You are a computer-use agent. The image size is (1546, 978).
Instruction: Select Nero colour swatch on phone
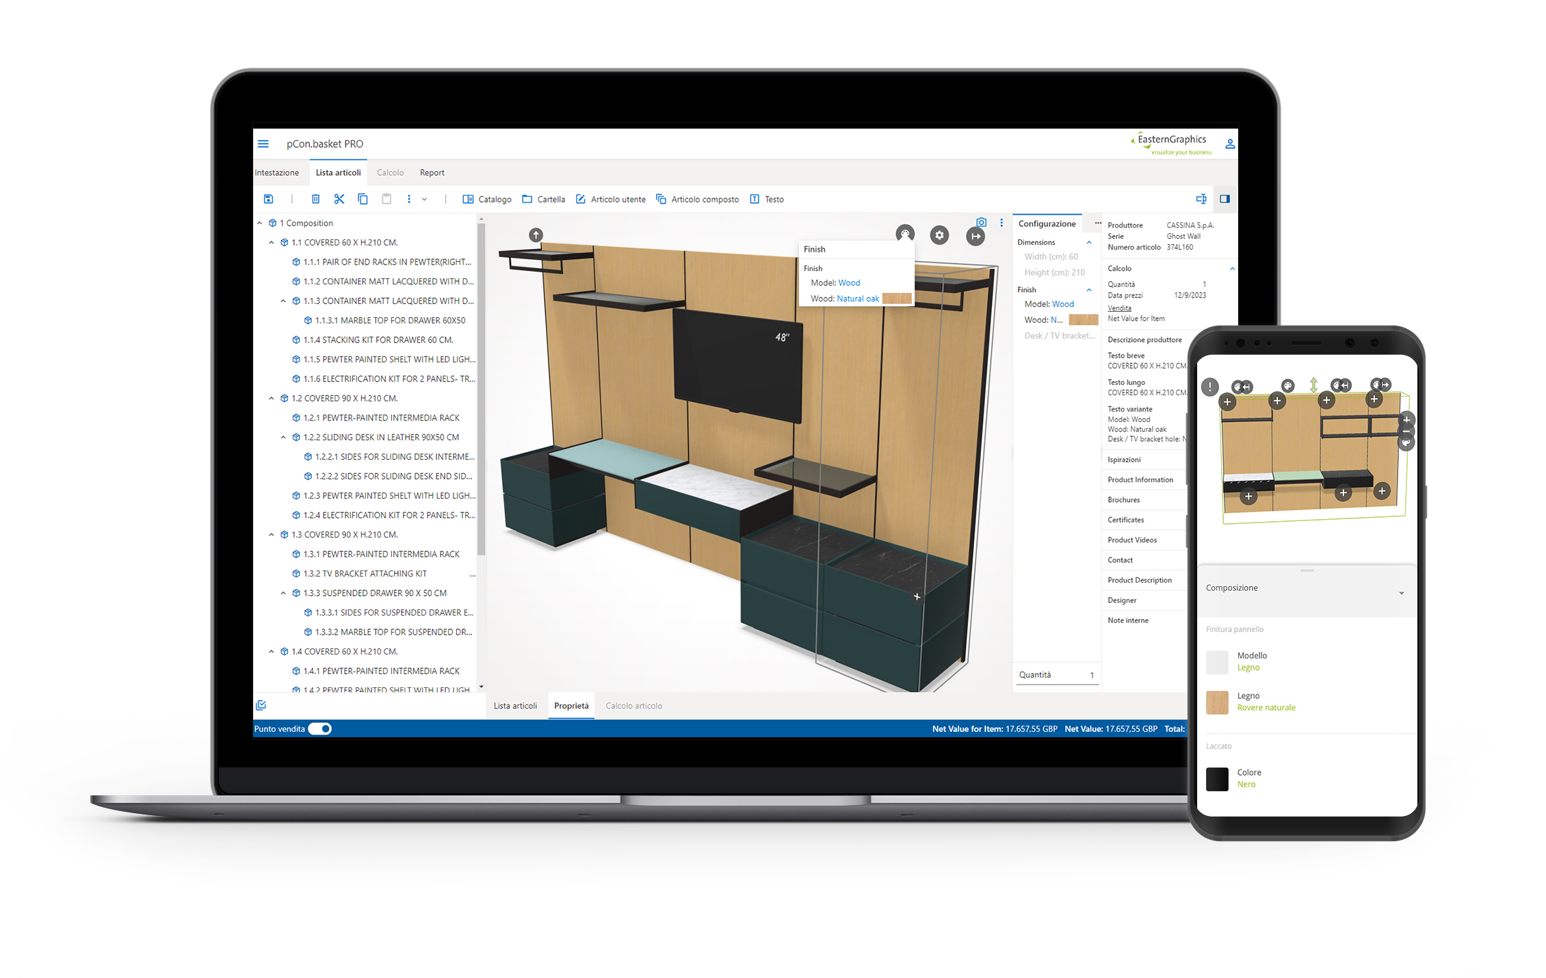(x=1217, y=779)
